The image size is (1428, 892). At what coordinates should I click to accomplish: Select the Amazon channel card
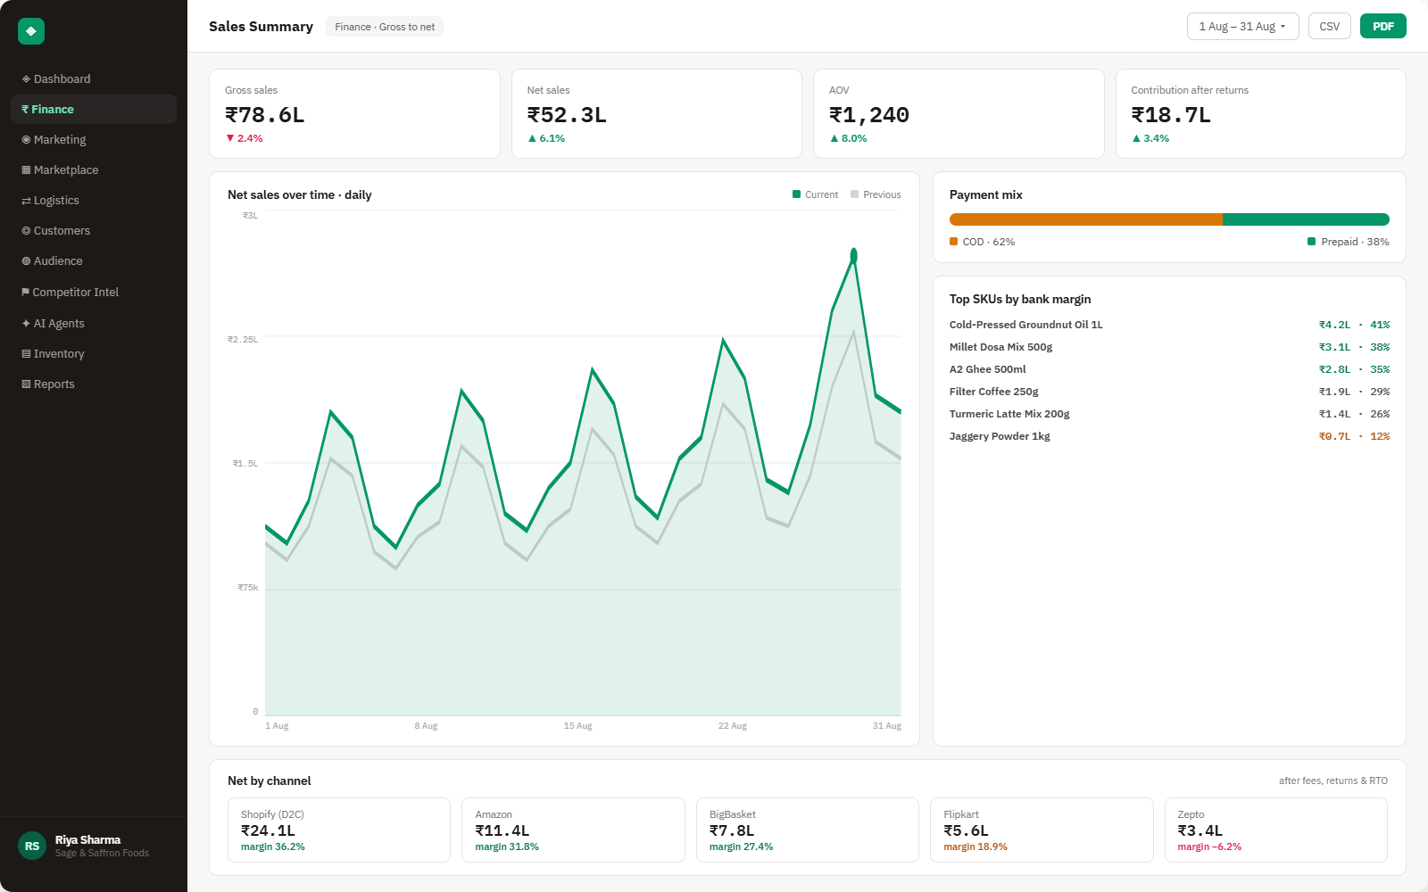(x=573, y=830)
